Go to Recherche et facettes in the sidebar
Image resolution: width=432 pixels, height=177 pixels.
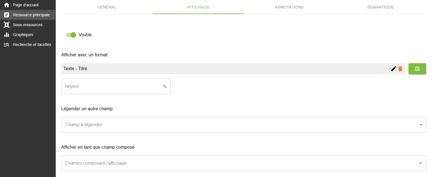click(x=27, y=45)
